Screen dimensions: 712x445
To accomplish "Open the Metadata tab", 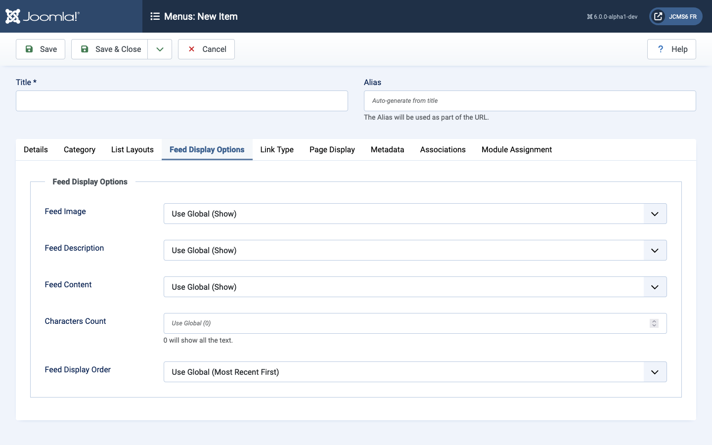I will [x=387, y=149].
